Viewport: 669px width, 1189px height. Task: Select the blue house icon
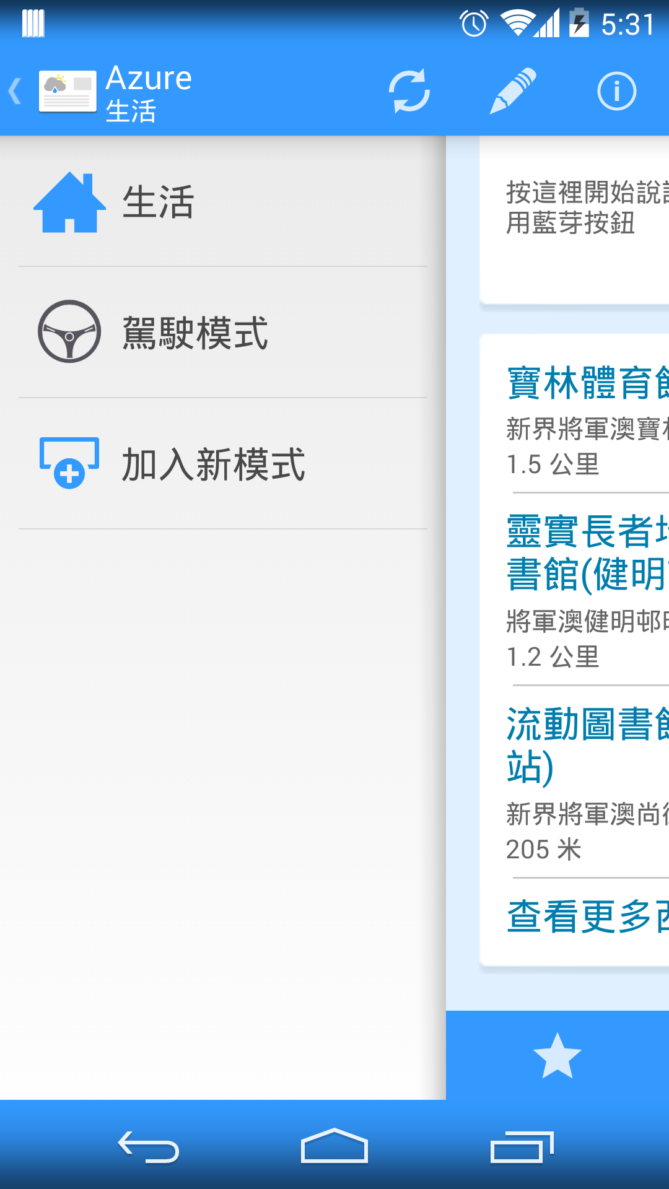[x=69, y=202]
